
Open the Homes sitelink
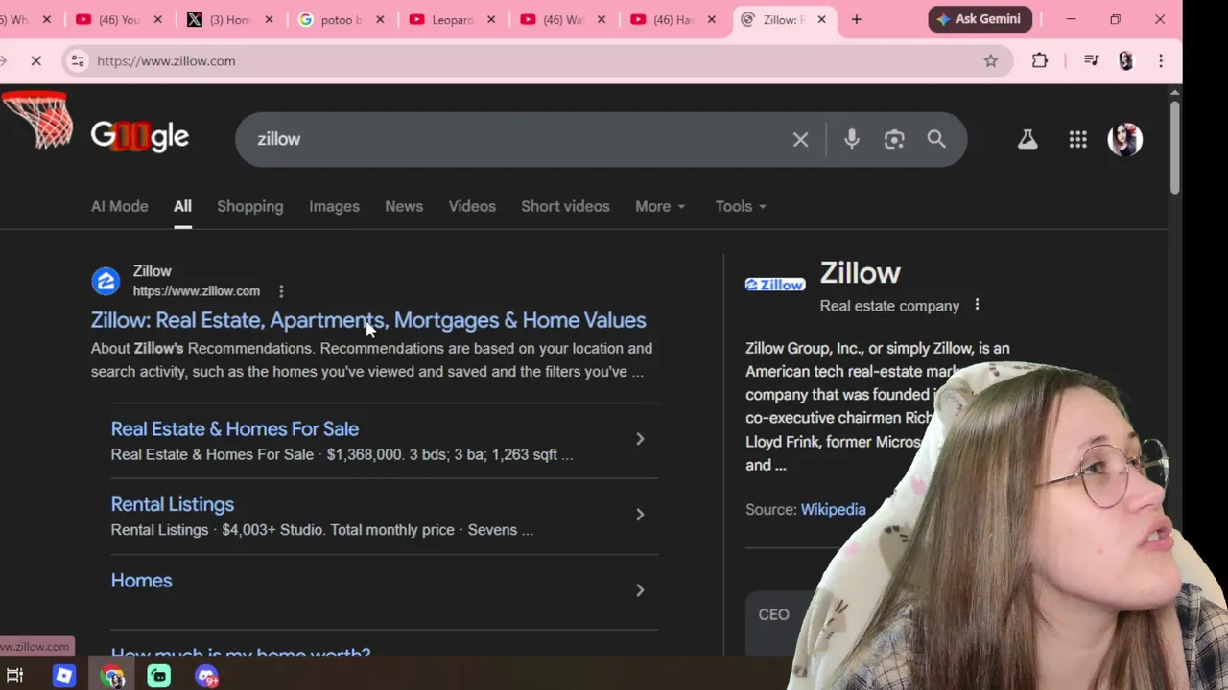pos(141,581)
